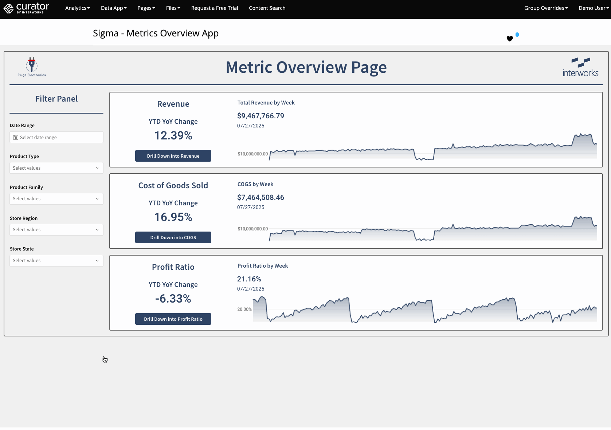Click the blue info badge near heart
Image resolution: width=611 pixels, height=430 pixels.
(x=517, y=35)
